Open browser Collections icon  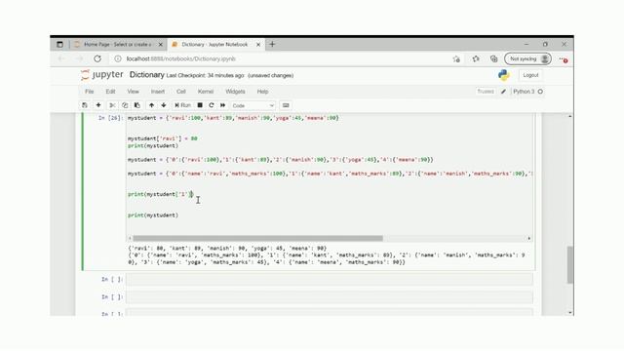494,58
